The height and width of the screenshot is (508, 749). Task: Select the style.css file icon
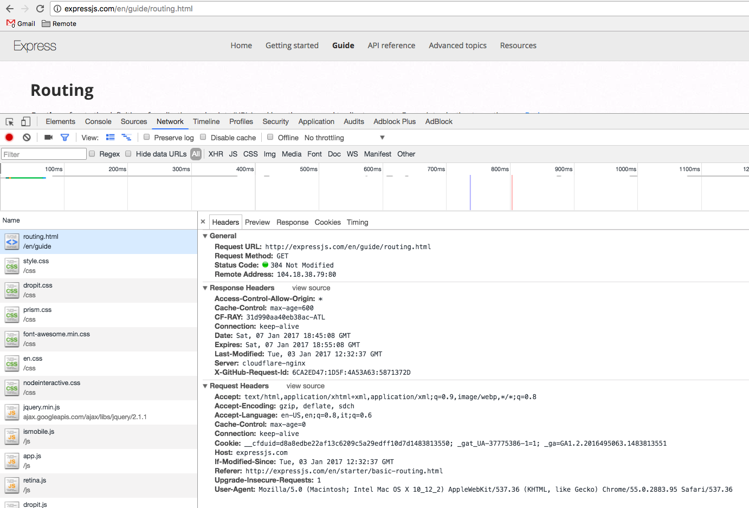tap(12, 266)
